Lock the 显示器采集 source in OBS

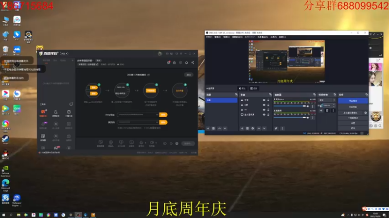click(x=268, y=114)
